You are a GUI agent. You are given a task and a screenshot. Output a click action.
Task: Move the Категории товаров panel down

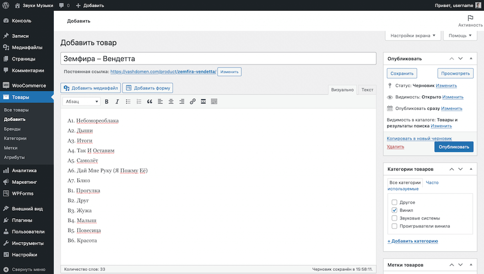click(x=461, y=169)
